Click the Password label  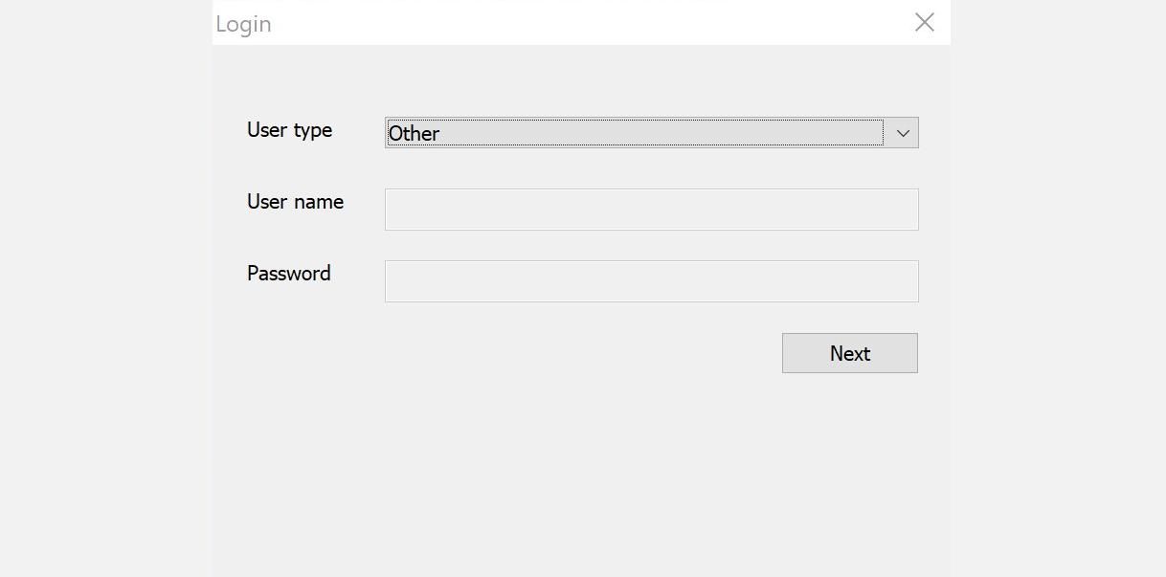288,273
